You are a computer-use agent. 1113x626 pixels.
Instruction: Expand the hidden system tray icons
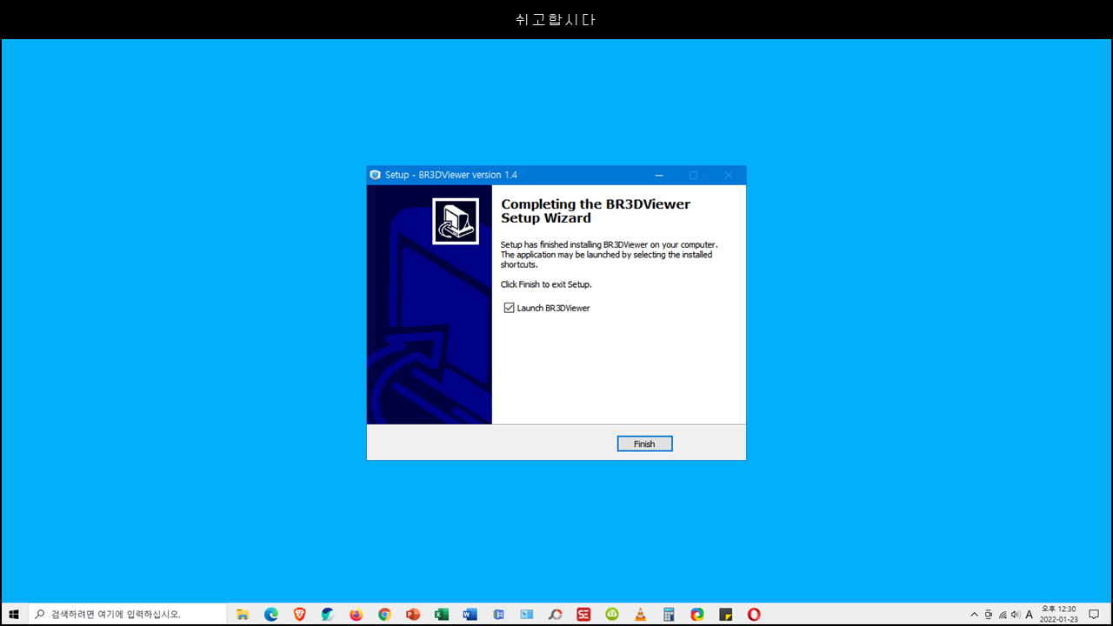tap(975, 615)
